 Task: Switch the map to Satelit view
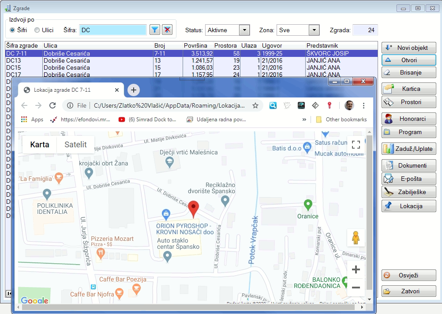(x=75, y=144)
